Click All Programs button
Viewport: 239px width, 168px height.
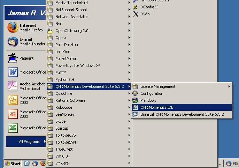26,142
